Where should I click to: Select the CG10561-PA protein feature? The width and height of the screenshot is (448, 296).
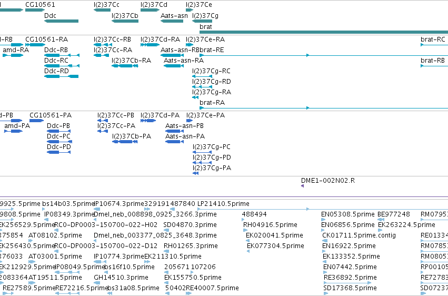(x=36, y=121)
